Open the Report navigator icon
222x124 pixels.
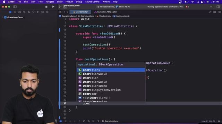click(x=47, y=12)
